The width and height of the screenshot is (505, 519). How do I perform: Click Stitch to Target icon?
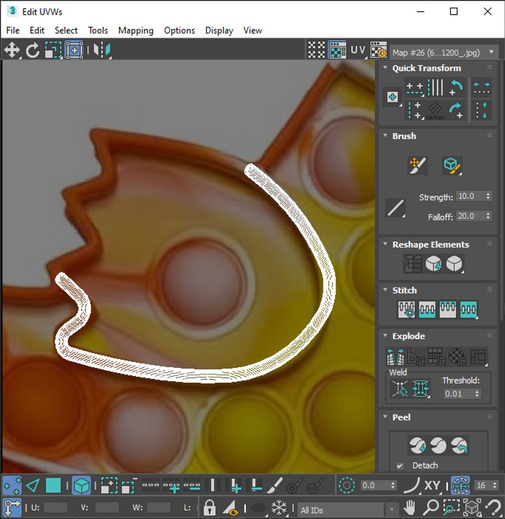click(x=406, y=309)
